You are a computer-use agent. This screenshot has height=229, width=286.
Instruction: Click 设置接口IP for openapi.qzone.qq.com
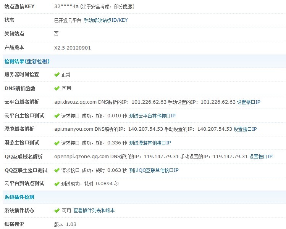click(x=261, y=157)
